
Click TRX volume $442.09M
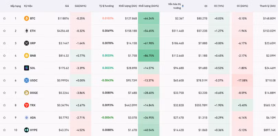click(131, 105)
